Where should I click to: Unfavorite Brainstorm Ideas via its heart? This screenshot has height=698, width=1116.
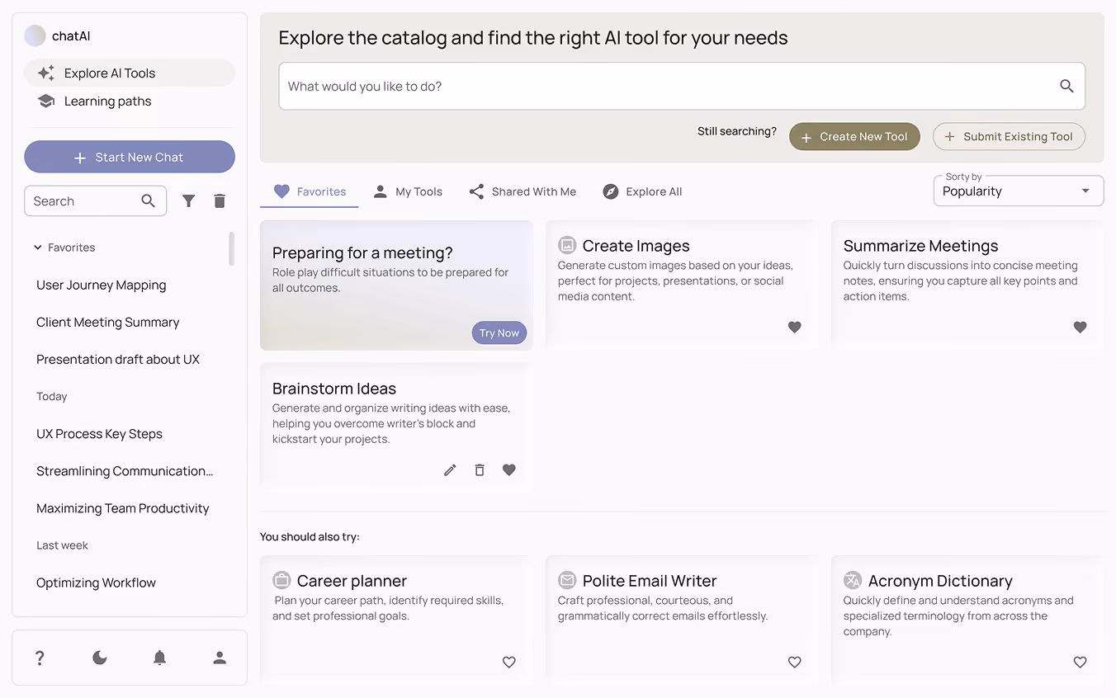pos(509,469)
